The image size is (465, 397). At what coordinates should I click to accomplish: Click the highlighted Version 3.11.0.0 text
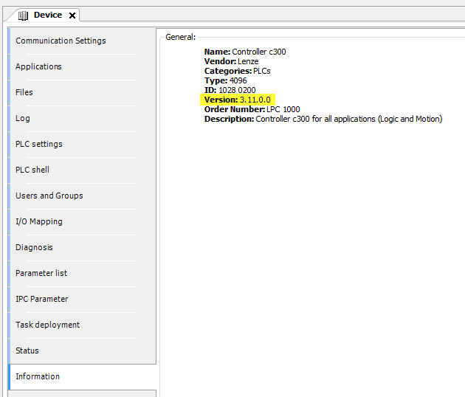click(239, 100)
